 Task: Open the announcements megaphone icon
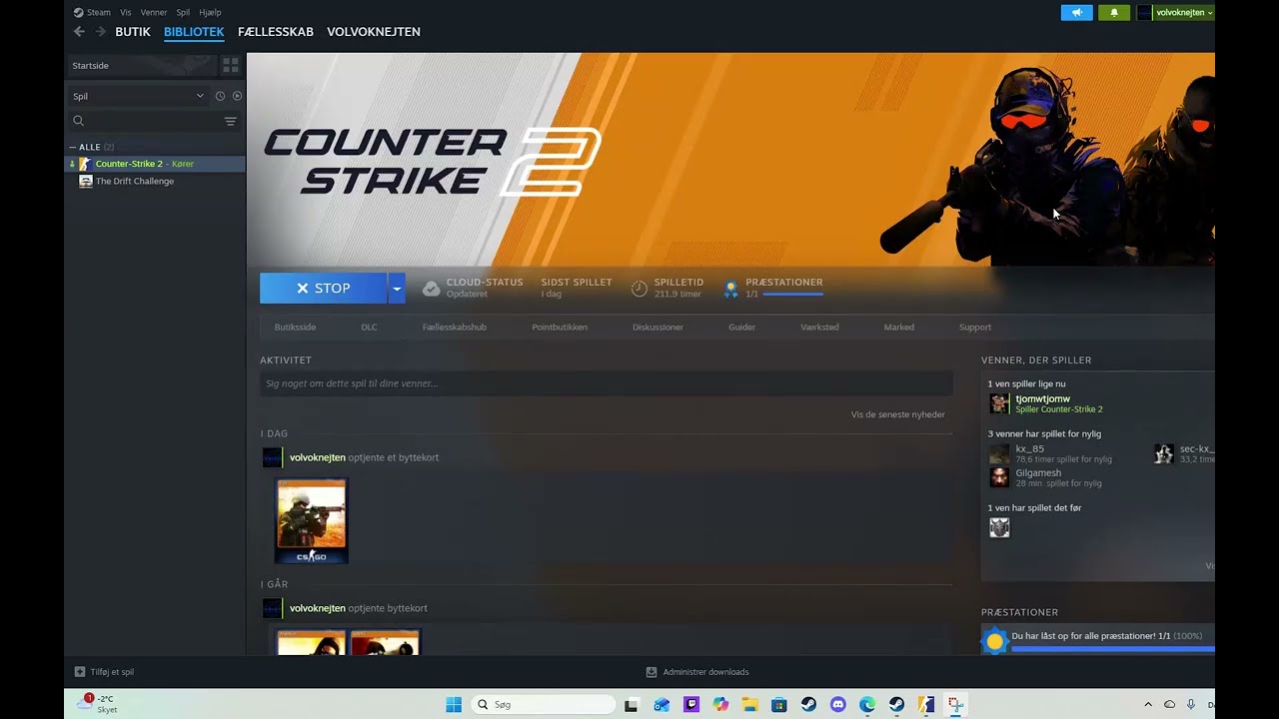(1076, 13)
